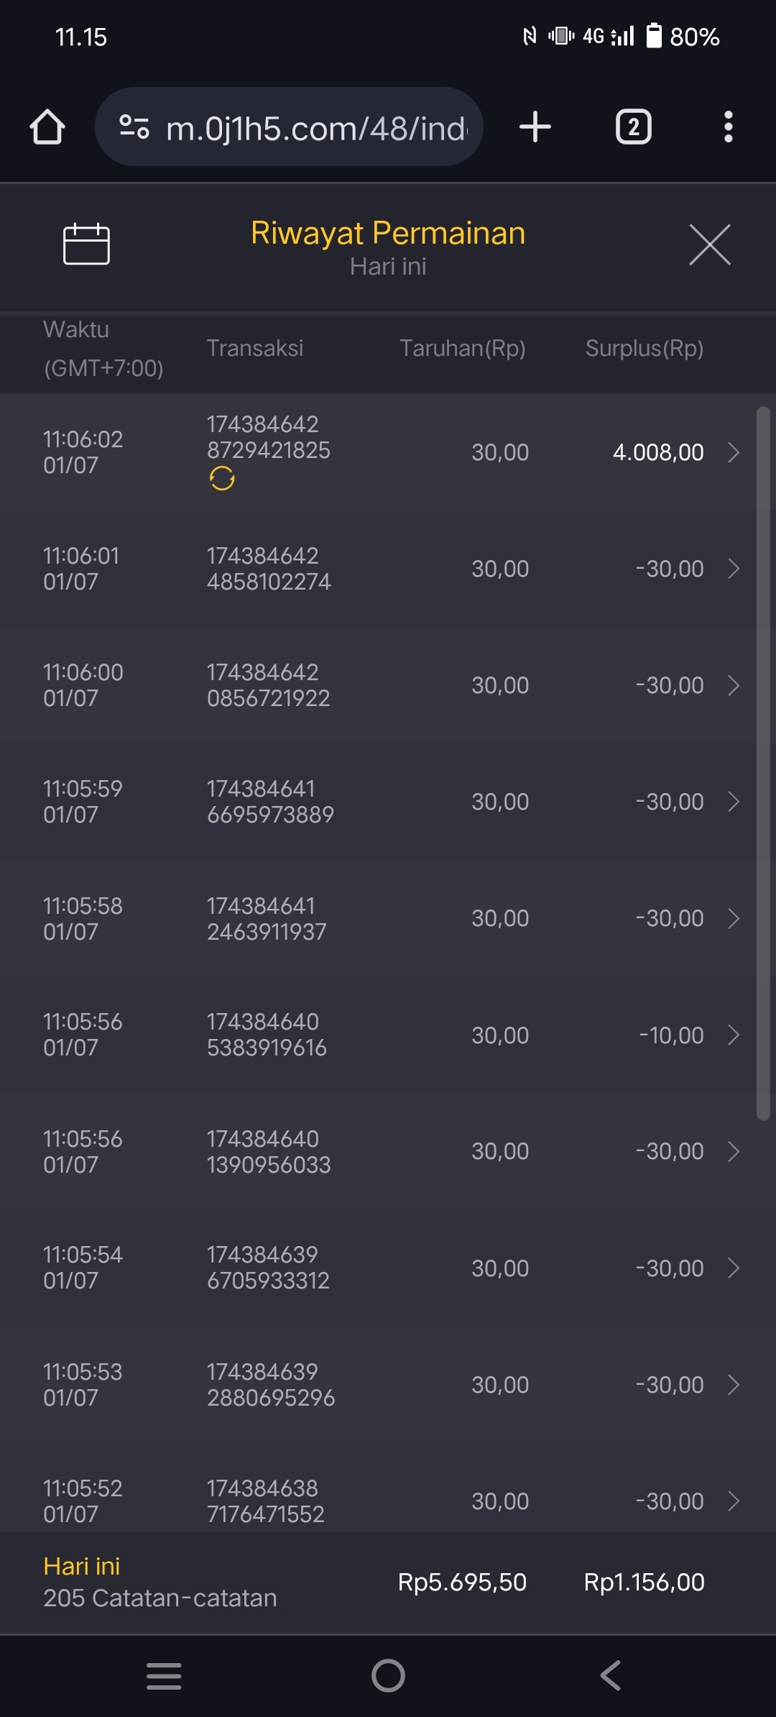This screenshot has width=776, height=1717.
Task: Open the browser three-dot menu
Action: pyautogui.click(x=728, y=127)
